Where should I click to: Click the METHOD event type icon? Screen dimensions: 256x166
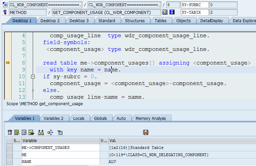pos(5,12)
